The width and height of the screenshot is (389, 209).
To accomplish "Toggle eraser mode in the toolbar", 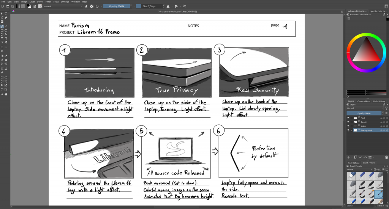I will click(86, 6).
